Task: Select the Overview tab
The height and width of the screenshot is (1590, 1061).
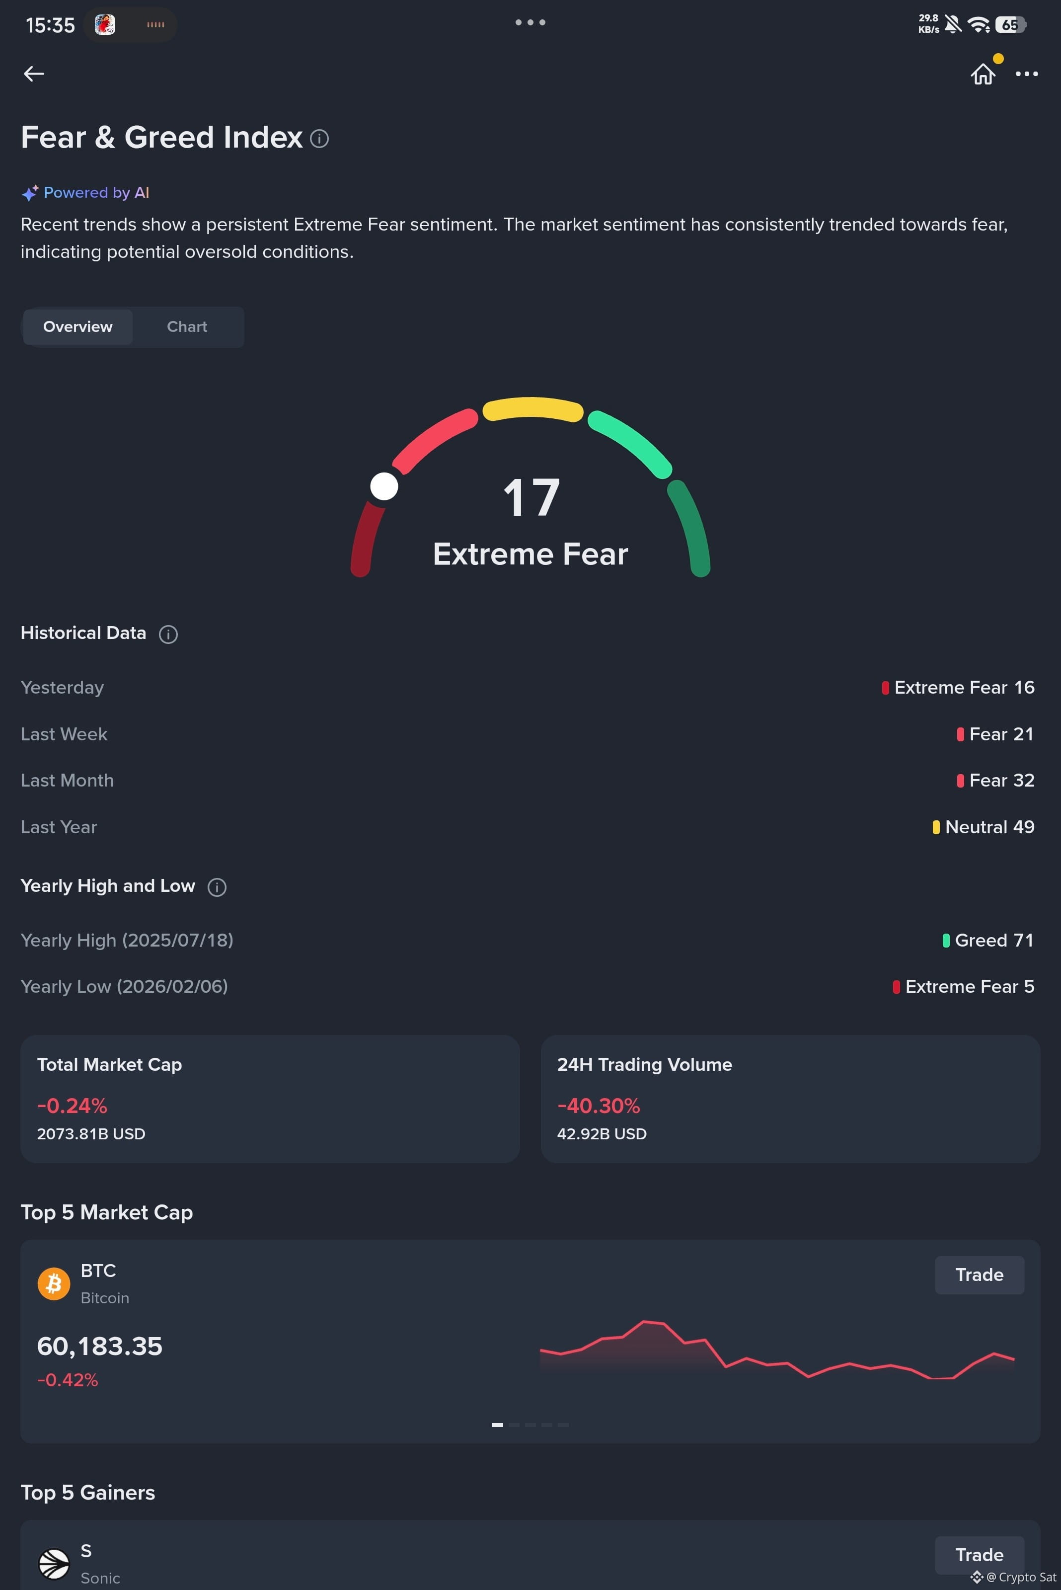Action: coord(78,327)
